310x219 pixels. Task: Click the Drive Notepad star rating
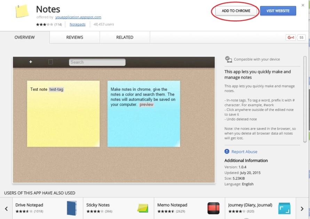tap(24, 211)
